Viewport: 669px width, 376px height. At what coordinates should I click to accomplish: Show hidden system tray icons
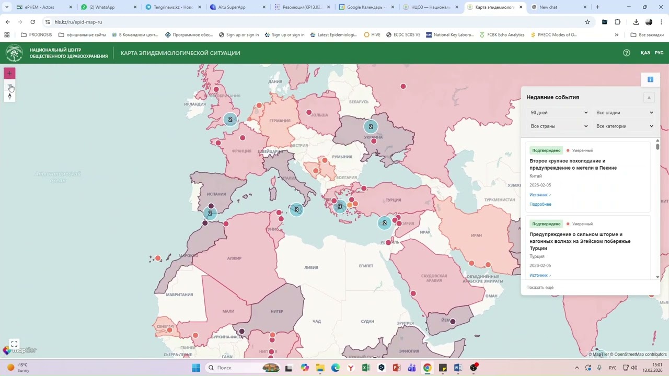pos(577,368)
